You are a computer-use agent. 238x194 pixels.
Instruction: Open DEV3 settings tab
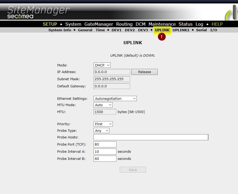point(143,30)
